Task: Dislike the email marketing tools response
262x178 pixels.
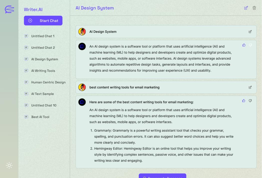Action: tap(250, 101)
